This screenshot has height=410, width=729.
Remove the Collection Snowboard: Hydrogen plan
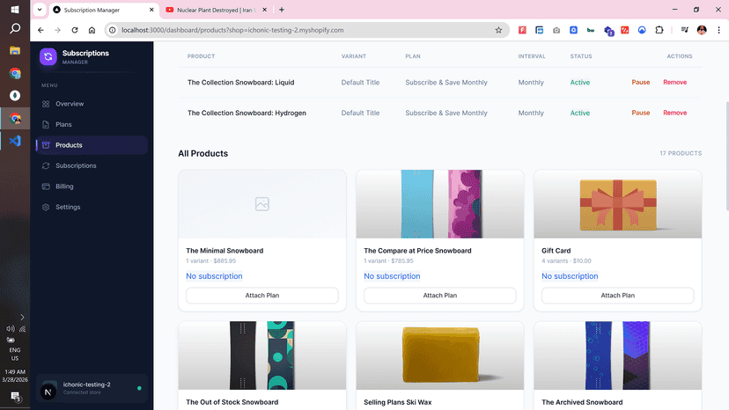[674, 113]
